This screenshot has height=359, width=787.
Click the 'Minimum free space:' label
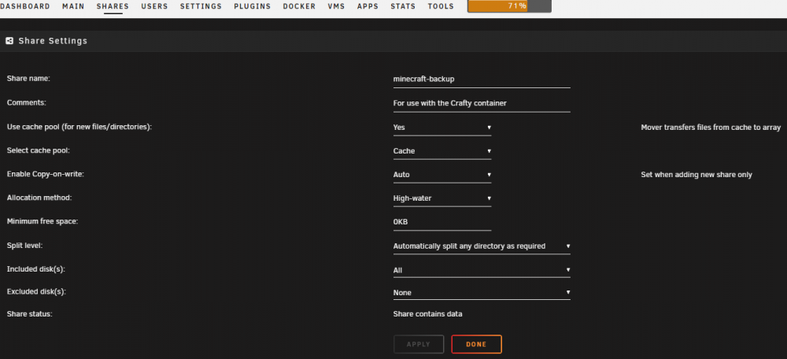tap(43, 221)
